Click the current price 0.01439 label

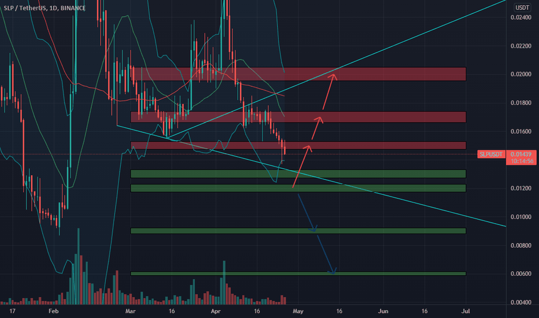pyautogui.click(x=521, y=154)
